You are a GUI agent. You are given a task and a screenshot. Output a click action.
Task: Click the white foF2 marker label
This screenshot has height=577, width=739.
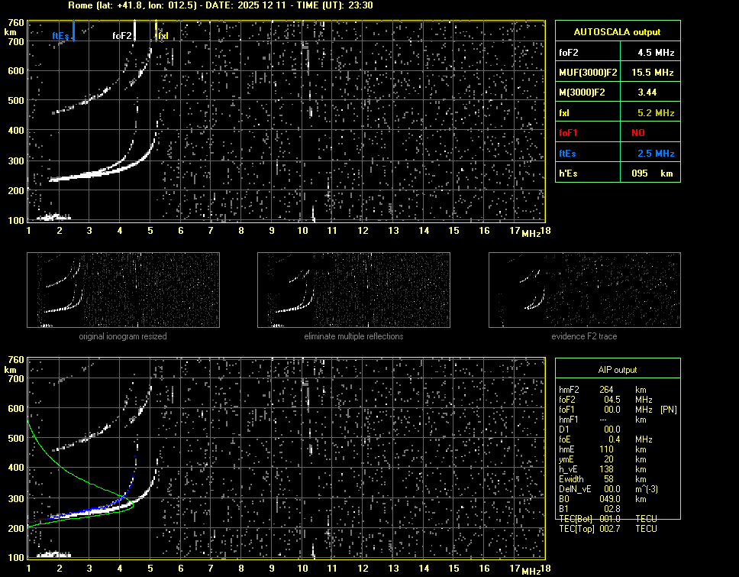(x=122, y=35)
